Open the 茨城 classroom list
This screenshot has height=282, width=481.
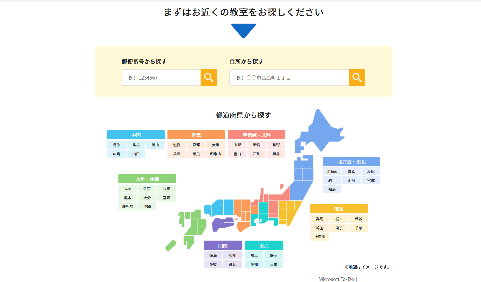(x=359, y=219)
